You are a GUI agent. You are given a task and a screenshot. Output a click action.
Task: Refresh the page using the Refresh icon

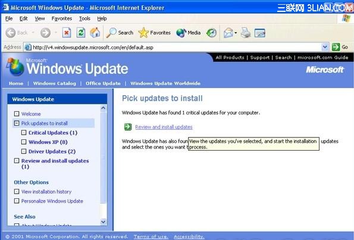(x=80, y=33)
